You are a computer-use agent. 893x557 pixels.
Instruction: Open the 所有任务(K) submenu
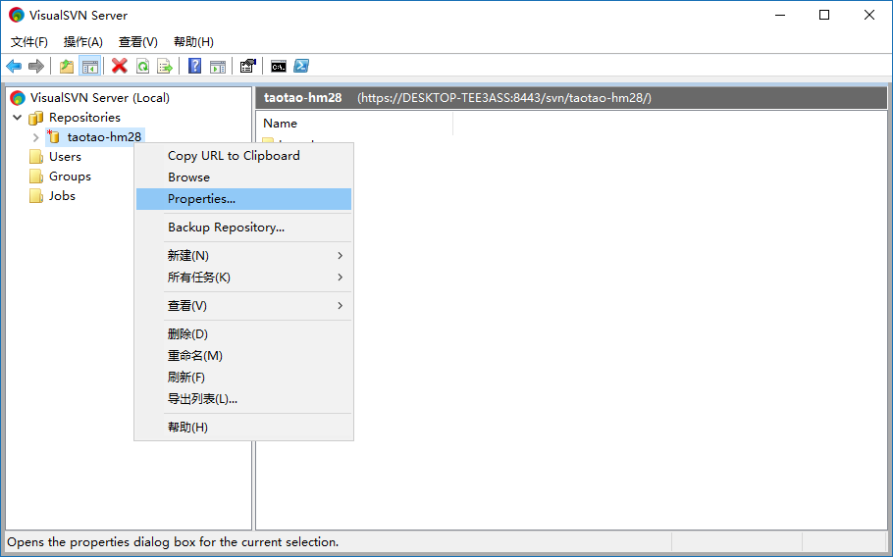[243, 278]
